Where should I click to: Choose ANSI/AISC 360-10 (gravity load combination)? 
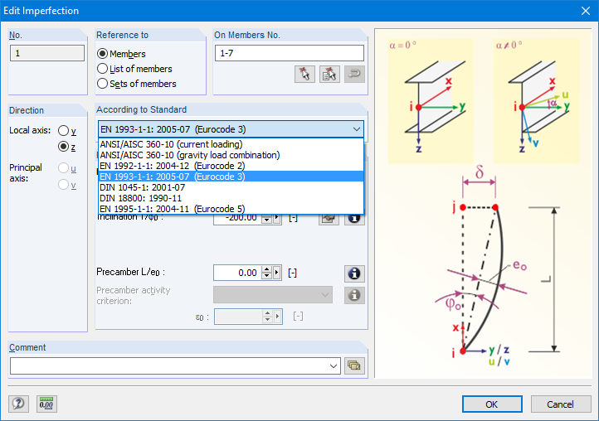[x=231, y=155]
